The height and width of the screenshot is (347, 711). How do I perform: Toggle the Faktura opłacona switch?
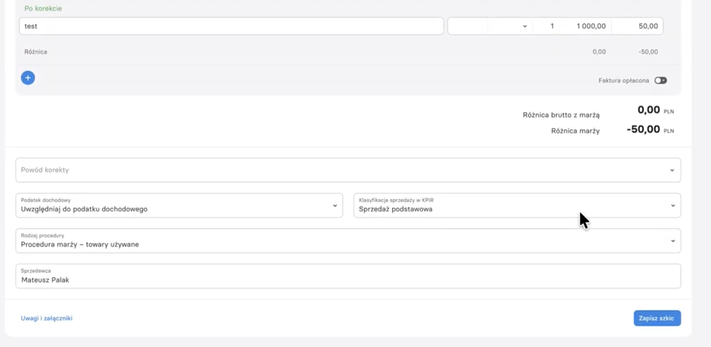click(x=660, y=80)
